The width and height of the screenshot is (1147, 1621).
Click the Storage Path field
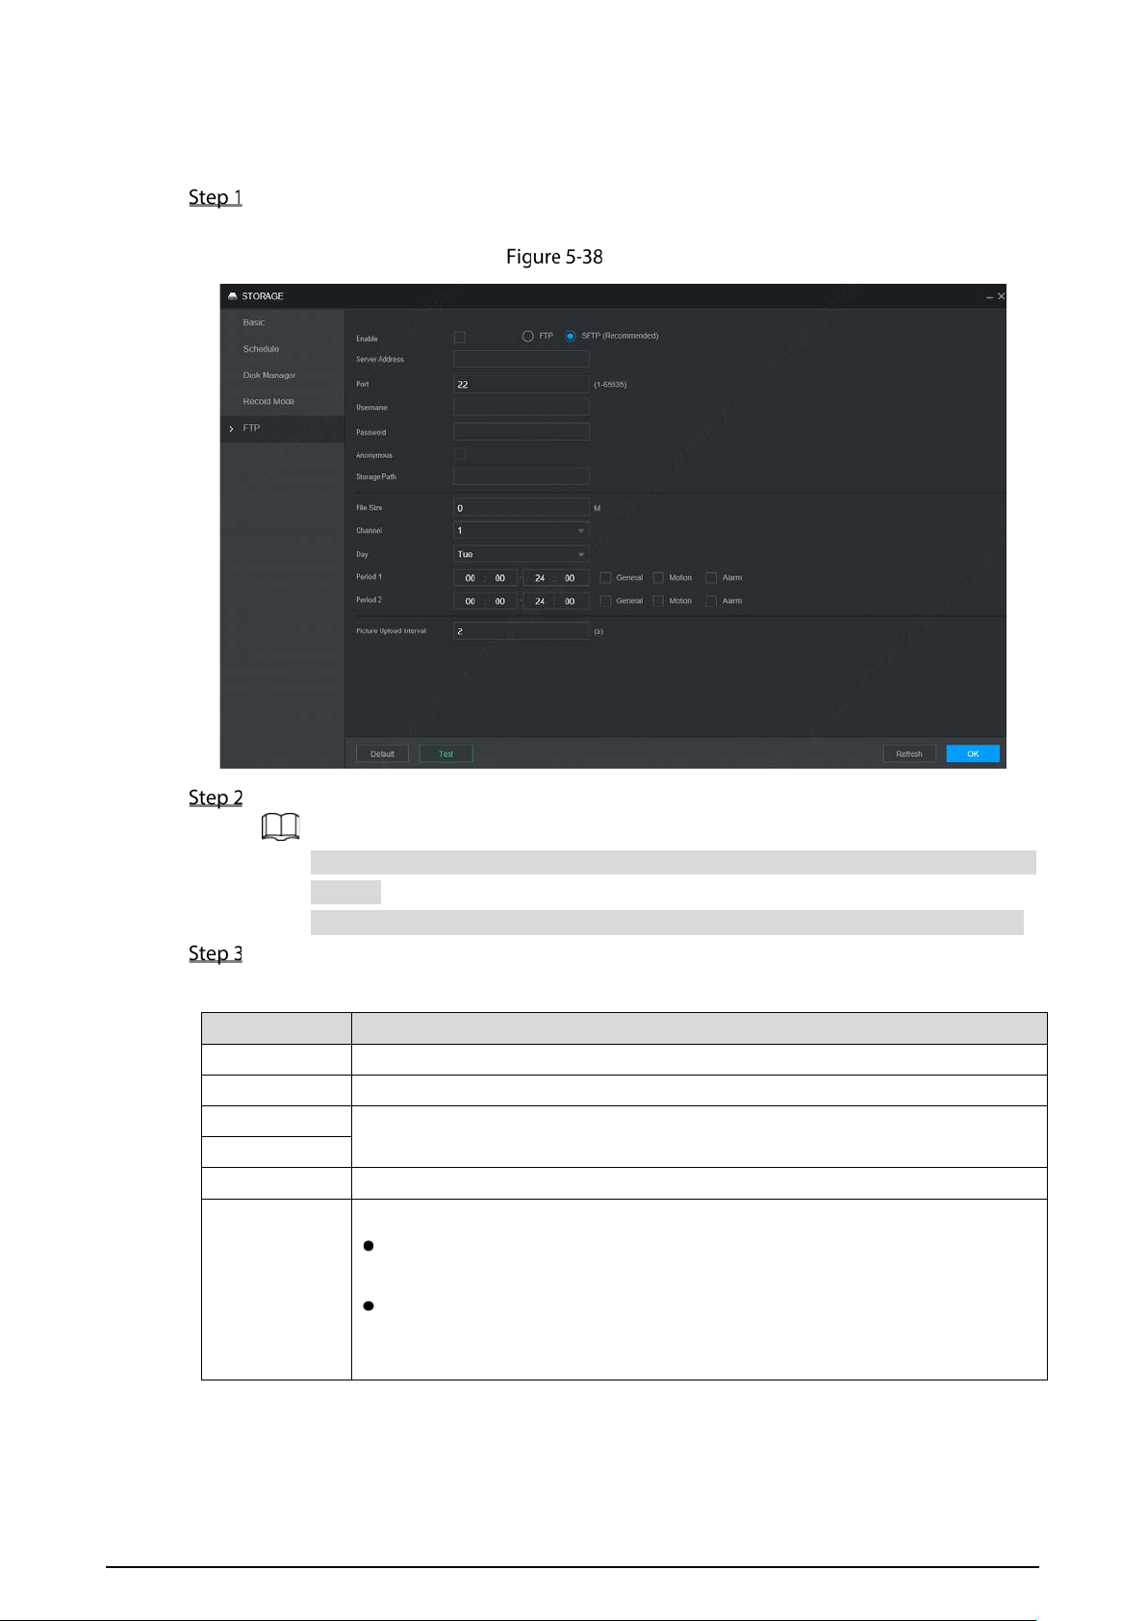521,476
